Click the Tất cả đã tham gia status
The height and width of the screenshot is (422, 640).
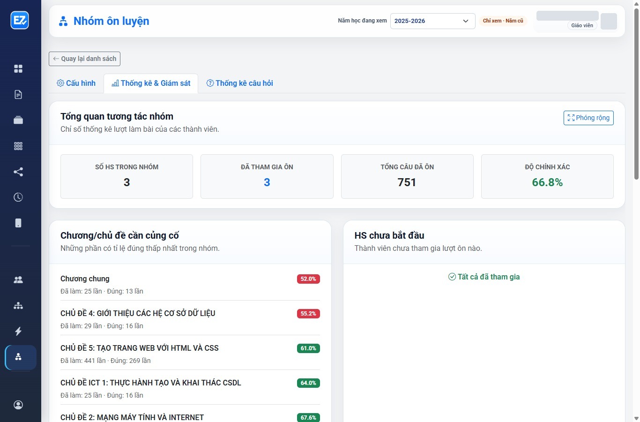click(x=484, y=277)
